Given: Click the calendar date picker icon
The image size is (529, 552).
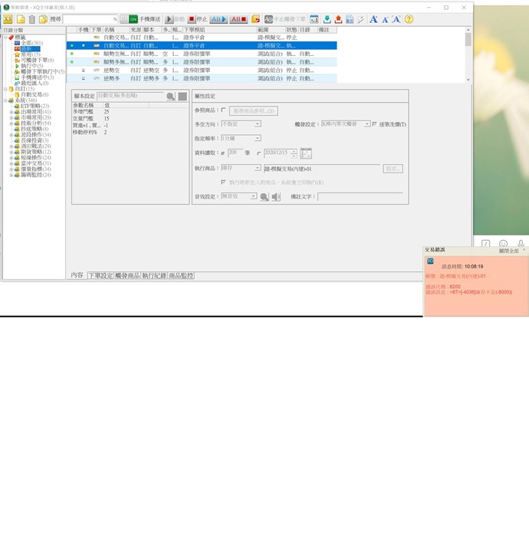Looking at the screenshot, I should pos(306,153).
